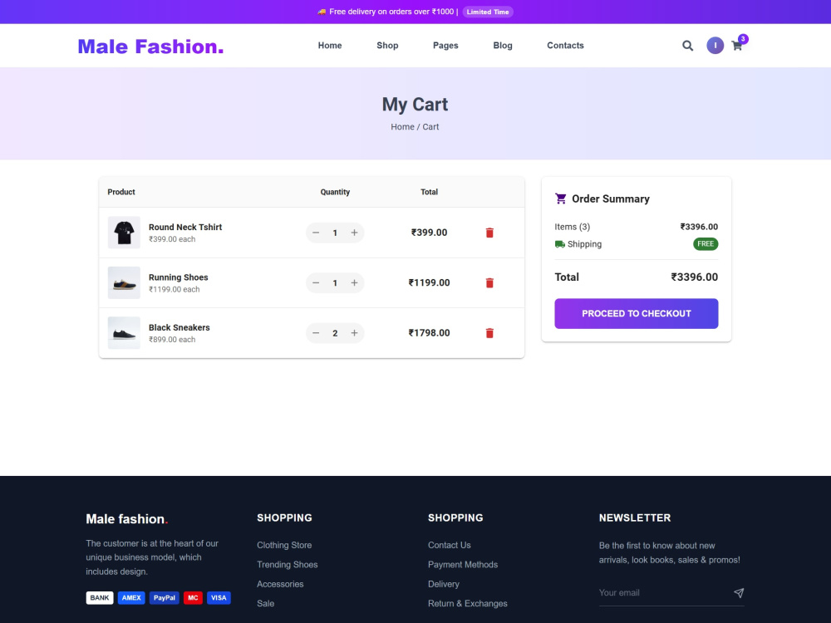831x623 pixels.
Task: Remove Black Sneakers with trash icon
Action: tap(489, 333)
